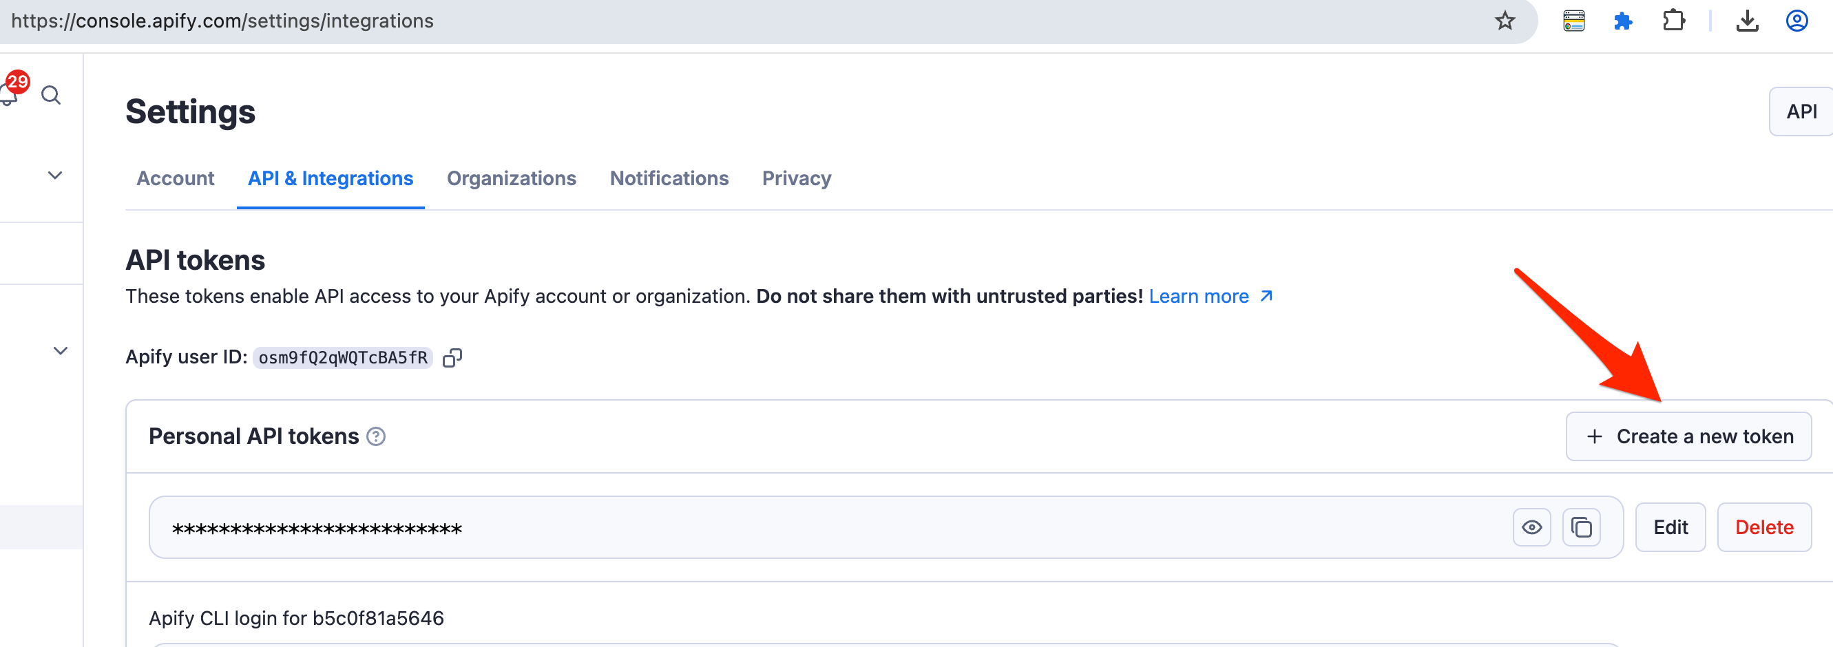Screen dimensions: 1833x647
Task: Reveal the hidden API token
Action: tap(1531, 527)
